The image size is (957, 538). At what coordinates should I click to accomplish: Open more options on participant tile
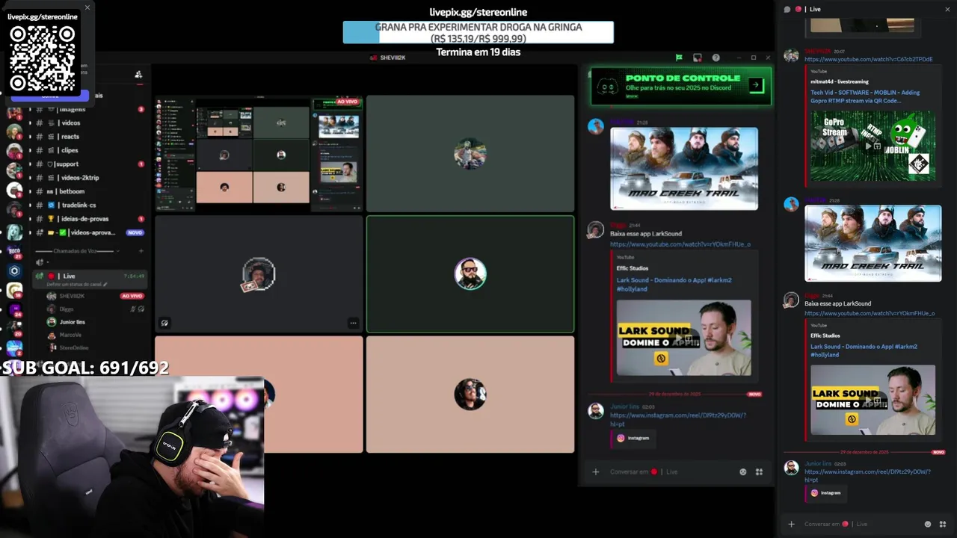353,323
